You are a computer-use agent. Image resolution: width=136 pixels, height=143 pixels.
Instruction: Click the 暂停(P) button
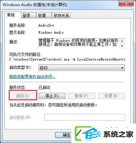82,96
